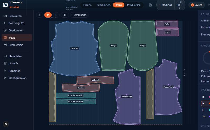Click the S row in consumption list
Viewport: 210px width, 130px height.
click(206, 97)
